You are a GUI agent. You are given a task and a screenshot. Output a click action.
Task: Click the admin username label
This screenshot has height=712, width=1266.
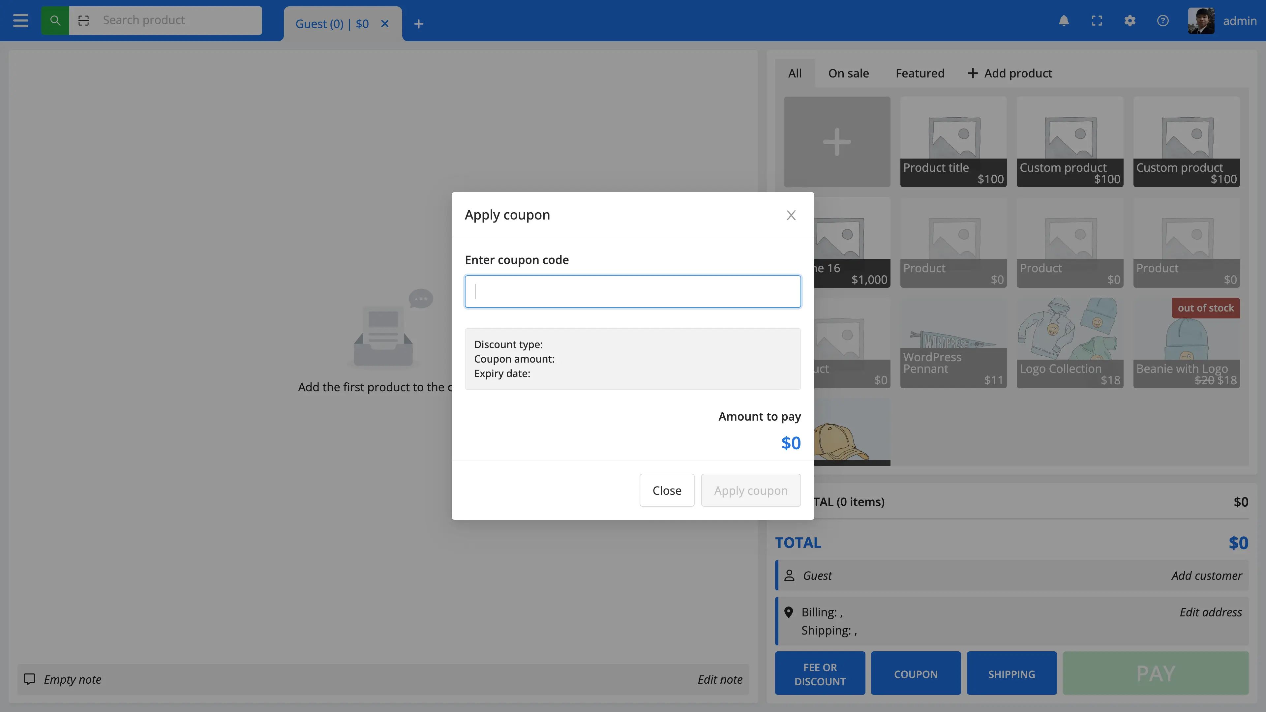click(x=1240, y=21)
